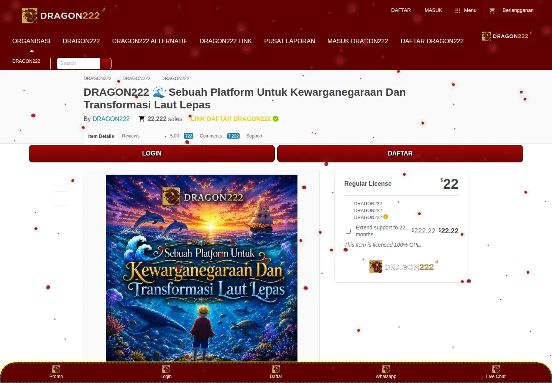The image size is (552, 383).
Task: Click author link DRAGON222 after By
Action: (111, 119)
